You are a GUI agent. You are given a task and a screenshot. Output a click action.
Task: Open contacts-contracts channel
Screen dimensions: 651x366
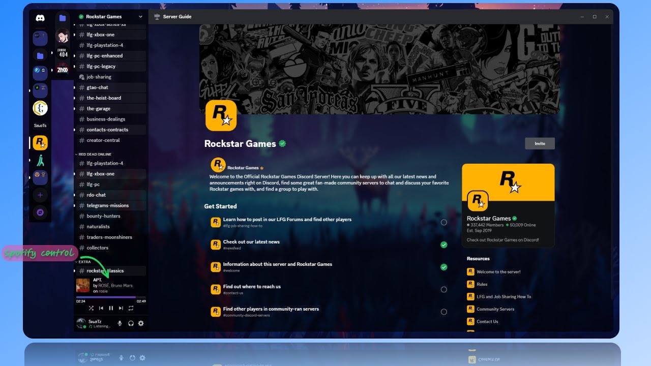click(x=111, y=130)
